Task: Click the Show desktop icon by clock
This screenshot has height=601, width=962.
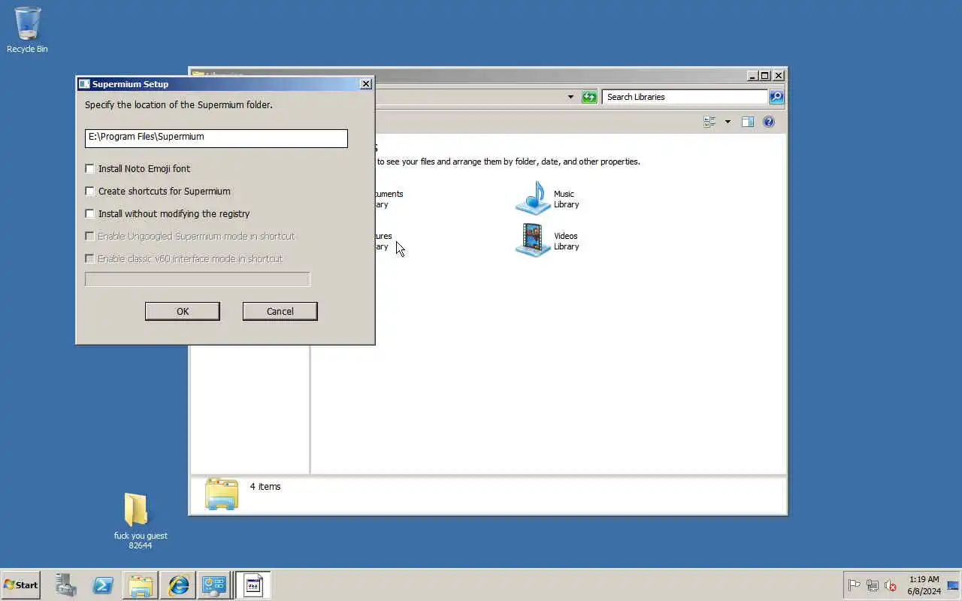Action: 953,585
